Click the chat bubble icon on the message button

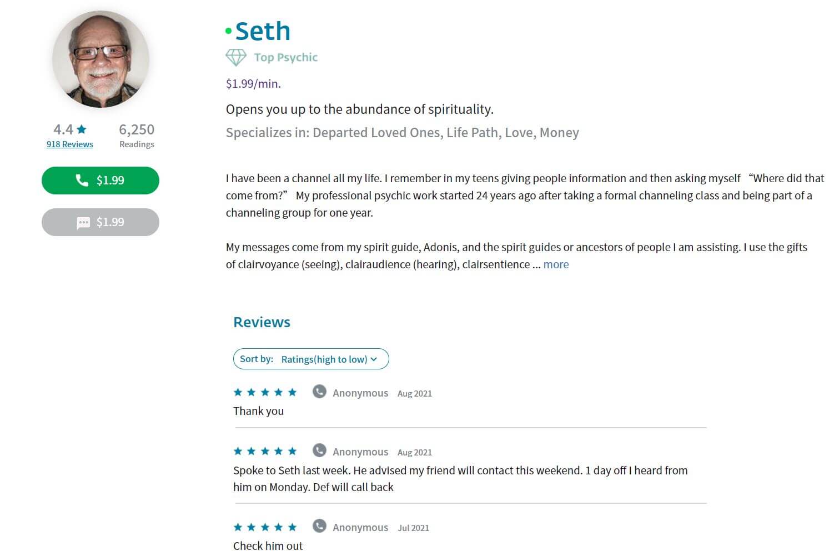[83, 222]
